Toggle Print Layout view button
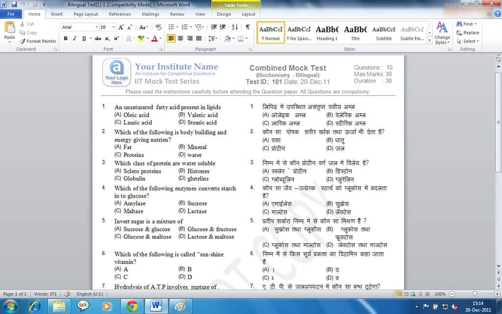 click(x=399, y=294)
